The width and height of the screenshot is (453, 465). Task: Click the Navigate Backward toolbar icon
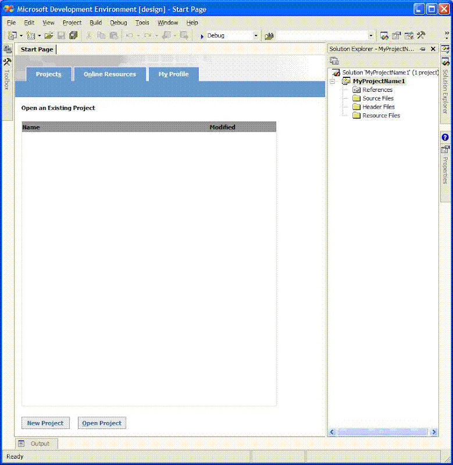coord(166,35)
